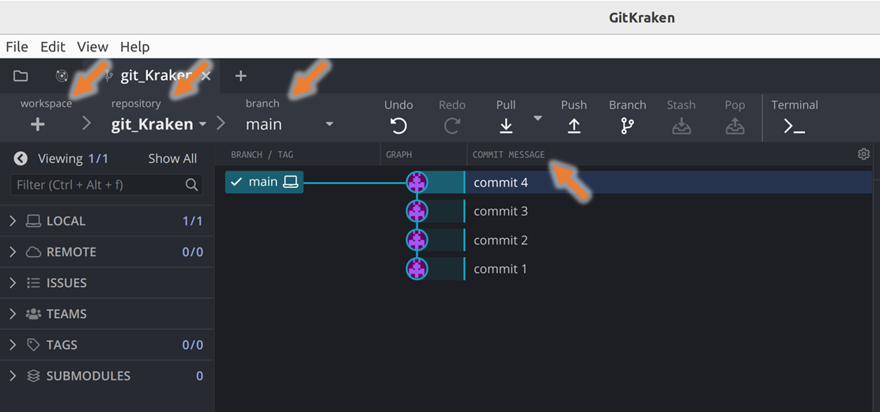Open the main branch dropdown
Viewport: 880px width, 412px height.
289,124
